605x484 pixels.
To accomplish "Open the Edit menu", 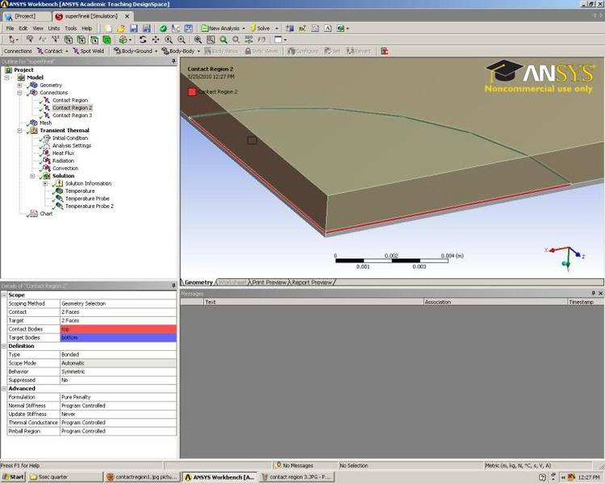I will [x=23, y=28].
